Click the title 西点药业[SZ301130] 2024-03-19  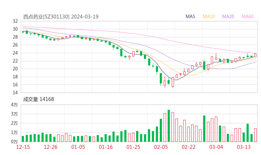61,17
